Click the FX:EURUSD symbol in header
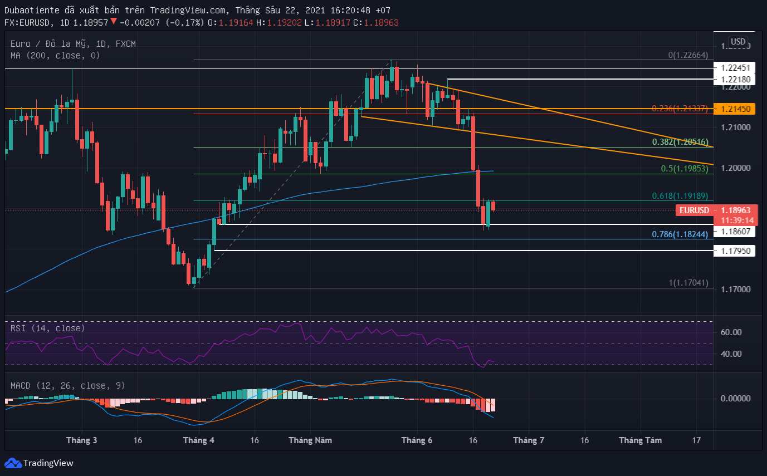The width and height of the screenshot is (767, 476). 28,22
